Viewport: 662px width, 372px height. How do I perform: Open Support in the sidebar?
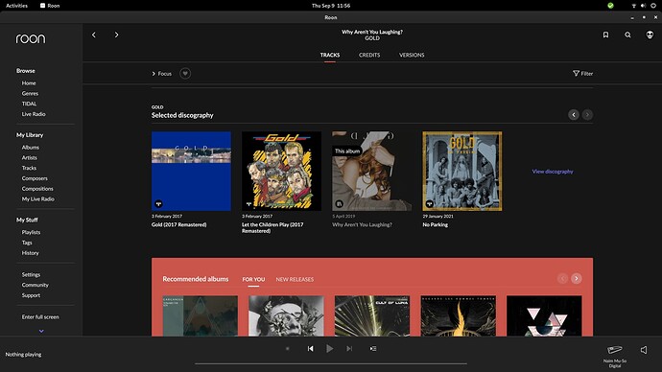pos(31,295)
